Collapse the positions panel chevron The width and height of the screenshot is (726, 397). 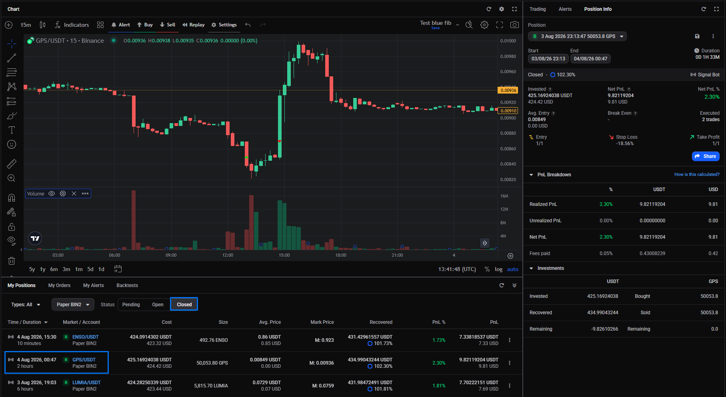tap(514, 285)
